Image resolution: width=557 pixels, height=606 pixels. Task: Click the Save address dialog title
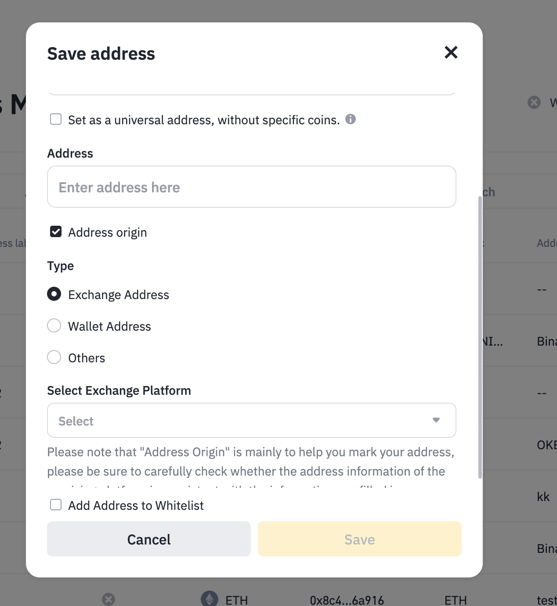[101, 54]
